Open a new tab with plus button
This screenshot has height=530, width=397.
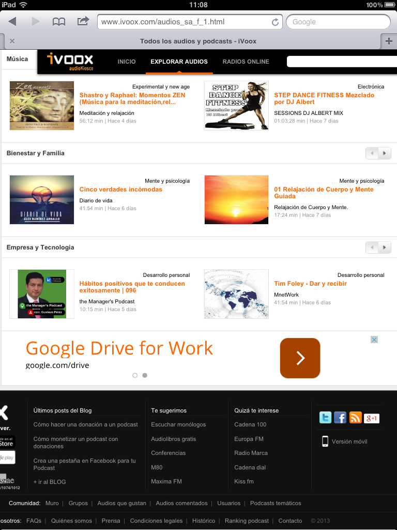point(389,41)
